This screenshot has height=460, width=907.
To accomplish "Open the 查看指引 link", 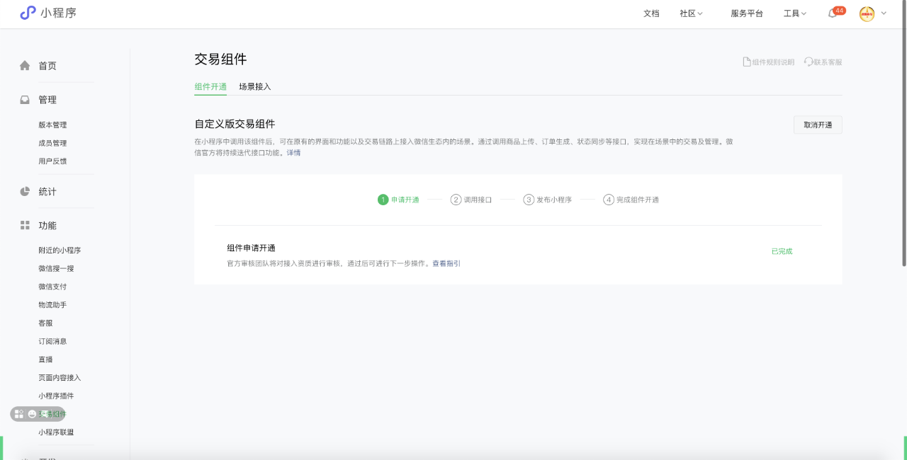I will (x=446, y=263).
